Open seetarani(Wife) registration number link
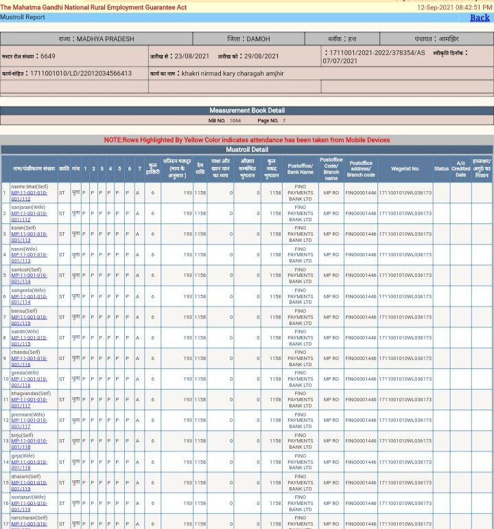 (29, 506)
